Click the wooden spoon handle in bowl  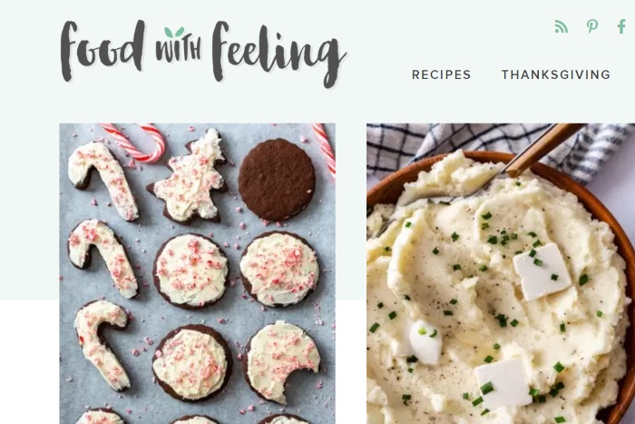point(545,149)
